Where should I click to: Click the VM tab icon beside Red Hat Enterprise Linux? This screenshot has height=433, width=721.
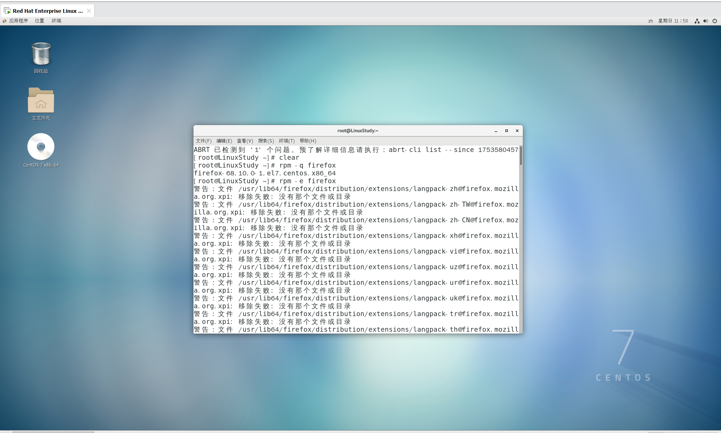click(x=7, y=11)
